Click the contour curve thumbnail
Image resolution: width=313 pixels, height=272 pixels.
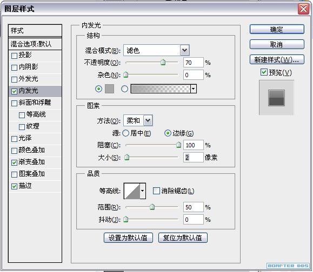click(132, 191)
